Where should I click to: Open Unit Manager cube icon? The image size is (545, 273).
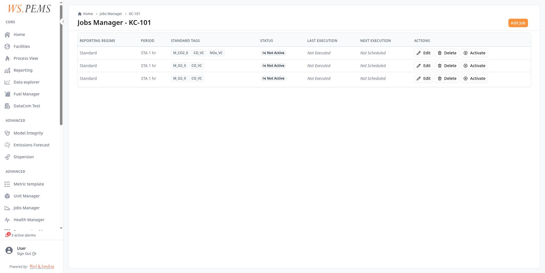pyautogui.click(x=7, y=196)
